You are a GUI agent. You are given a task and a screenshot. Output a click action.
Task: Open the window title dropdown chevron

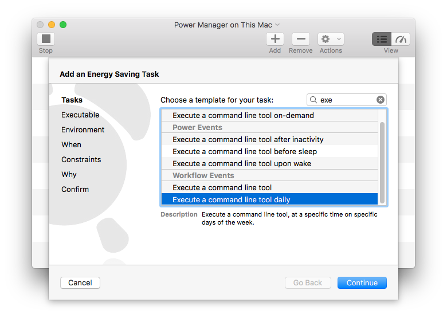pos(277,25)
